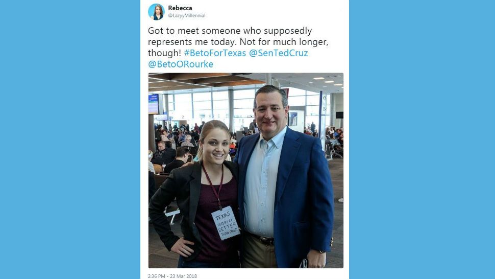Click the @SenTedCruz mention
Image resolution: width=495 pixels, height=279 pixels.
point(278,53)
